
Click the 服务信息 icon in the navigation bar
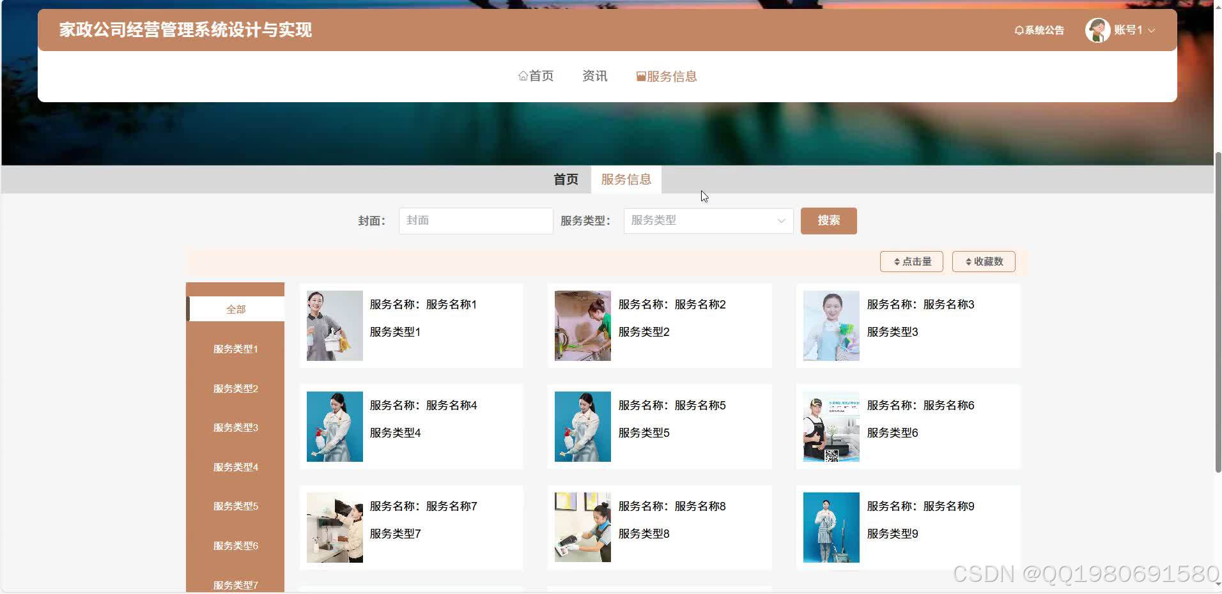tap(641, 75)
